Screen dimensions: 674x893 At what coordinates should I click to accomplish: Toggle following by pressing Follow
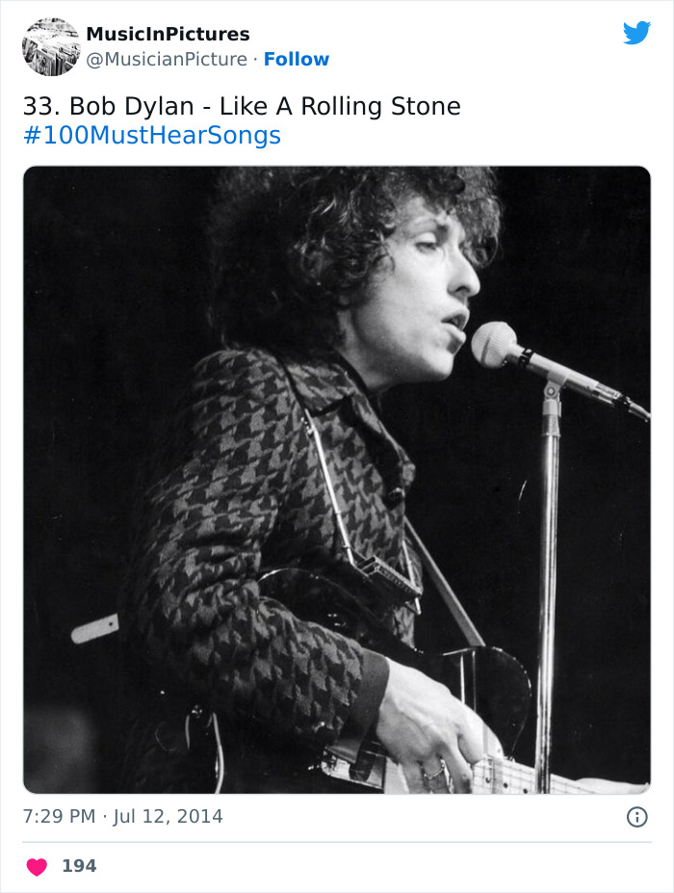[297, 60]
